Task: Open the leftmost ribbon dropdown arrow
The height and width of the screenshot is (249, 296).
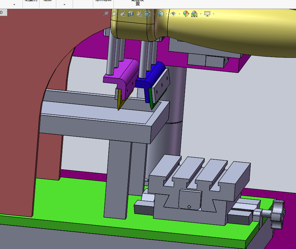Action: 14,4
